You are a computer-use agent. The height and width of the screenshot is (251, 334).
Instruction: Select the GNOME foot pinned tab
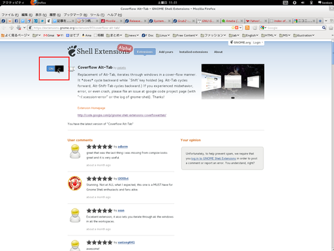[49, 21]
